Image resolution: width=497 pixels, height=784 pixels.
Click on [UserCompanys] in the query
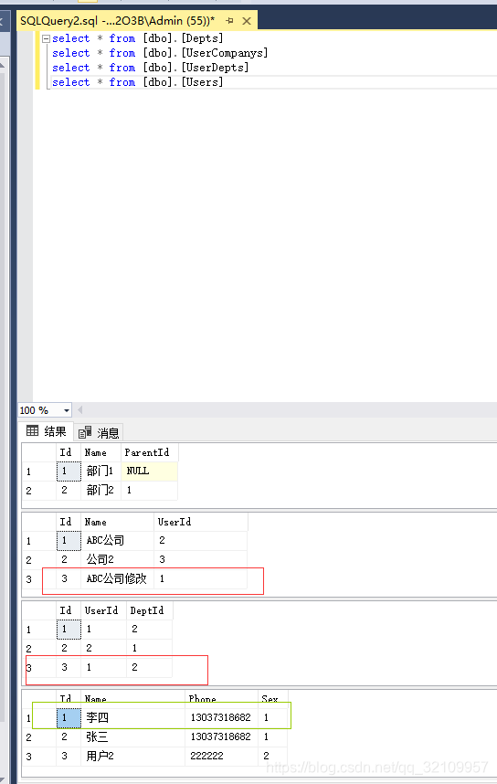pos(225,53)
